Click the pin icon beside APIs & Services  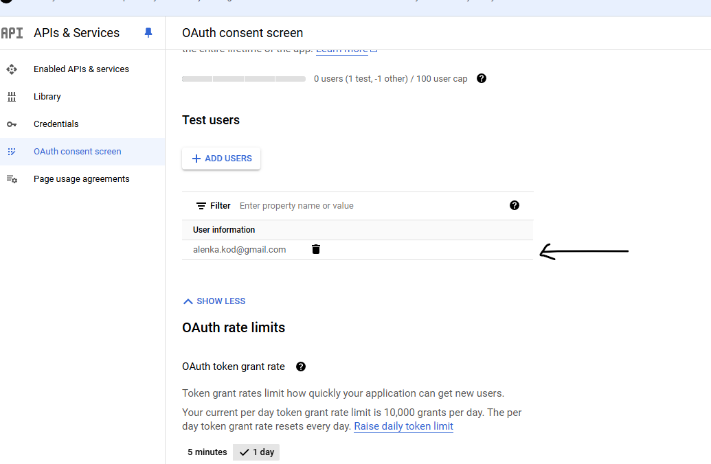coord(148,32)
